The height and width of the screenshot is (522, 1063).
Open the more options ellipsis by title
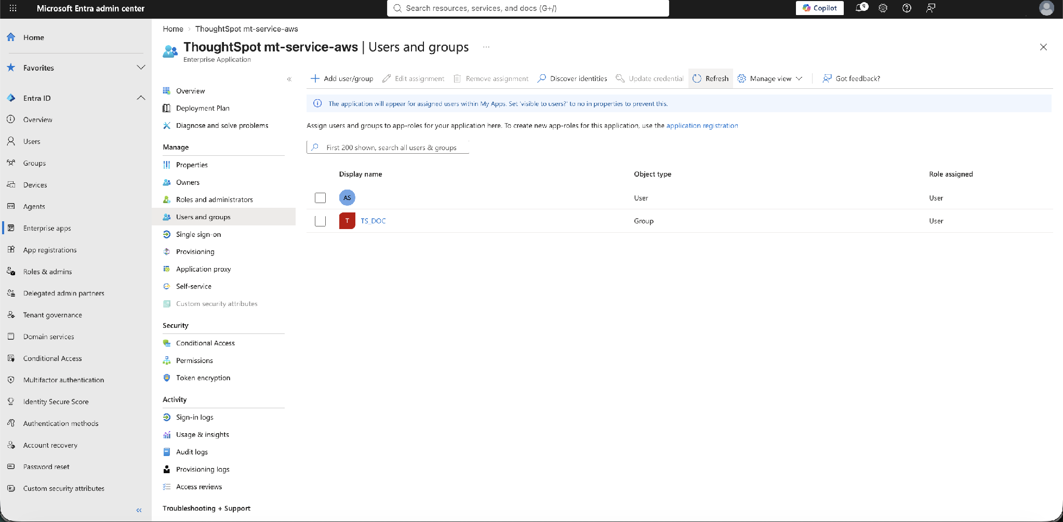click(x=486, y=47)
